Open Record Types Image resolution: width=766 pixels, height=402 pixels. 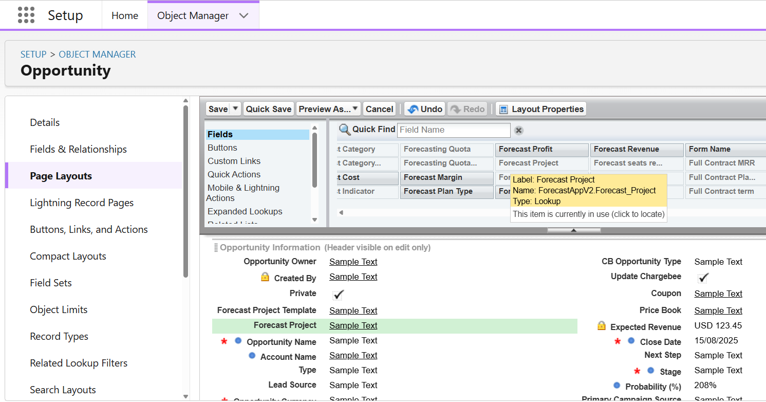click(59, 336)
